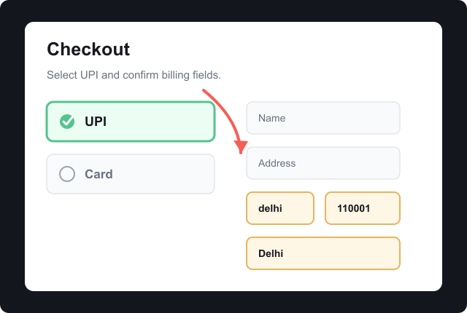Pick the Card payment method box
Viewport: 467px width, 313px height.
point(131,174)
